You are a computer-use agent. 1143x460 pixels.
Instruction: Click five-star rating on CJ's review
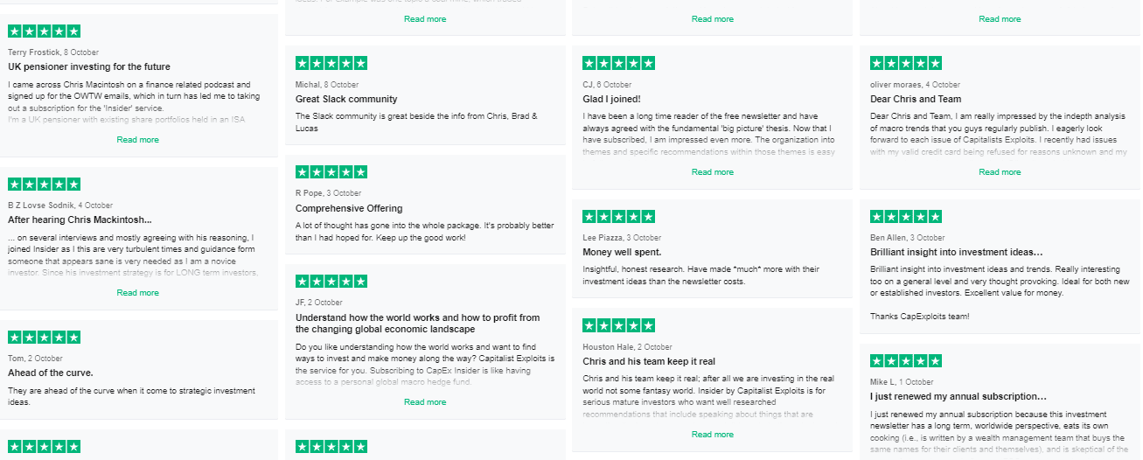[x=618, y=63]
